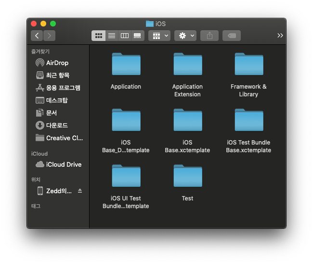Image resolution: width=313 pixels, height=264 pixels.
Task: Select the Application folder icon
Action: [x=126, y=64]
